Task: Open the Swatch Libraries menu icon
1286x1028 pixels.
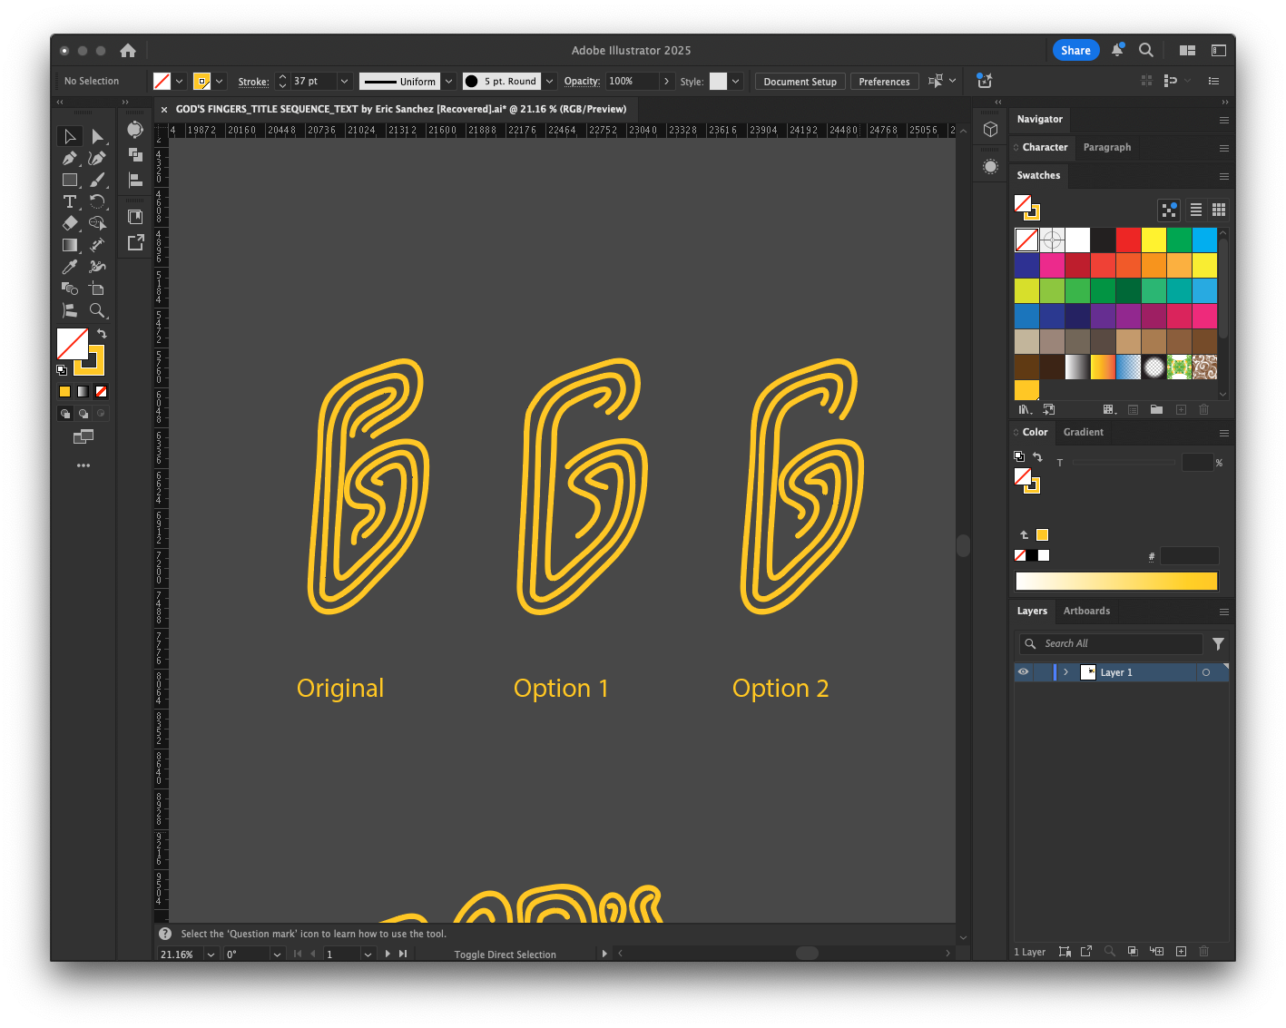Action: pyautogui.click(x=1026, y=410)
